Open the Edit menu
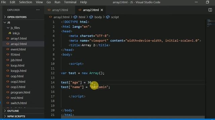Viewport: 215px width, 120px height. (x=12, y=2)
